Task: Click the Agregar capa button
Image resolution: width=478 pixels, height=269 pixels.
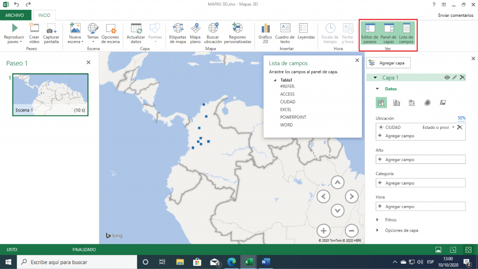Action: 388,63
